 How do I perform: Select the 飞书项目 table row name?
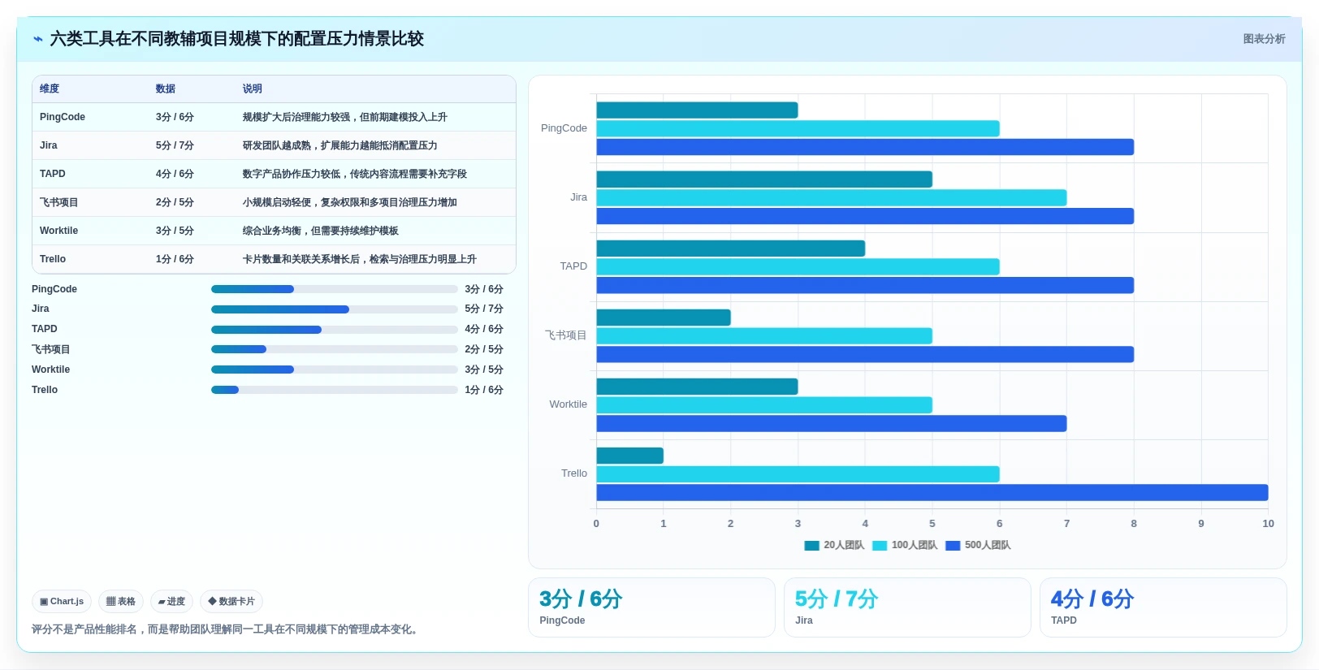pos(59,202)
